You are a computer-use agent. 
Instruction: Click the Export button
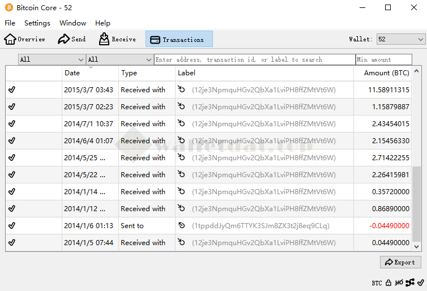[x=400, y=262]
